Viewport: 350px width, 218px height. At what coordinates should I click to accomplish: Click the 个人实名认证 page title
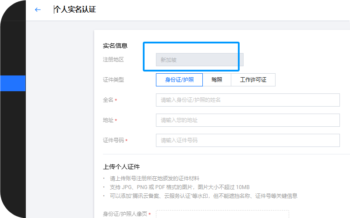click(74, 10)
